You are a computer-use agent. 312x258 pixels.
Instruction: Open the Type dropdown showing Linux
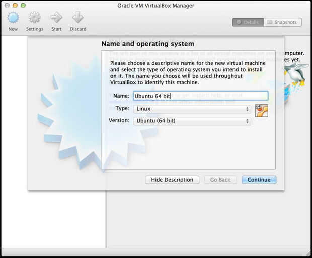[192, 109]
